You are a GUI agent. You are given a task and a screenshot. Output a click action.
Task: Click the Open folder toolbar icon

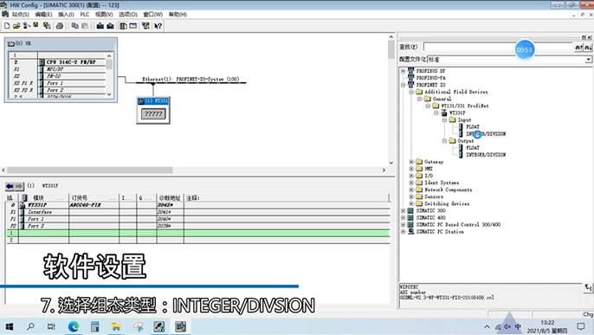(x=16, y=26)
